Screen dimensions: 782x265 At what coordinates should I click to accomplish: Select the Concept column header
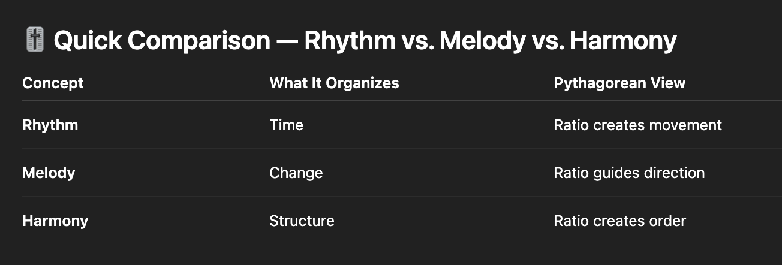53,83
